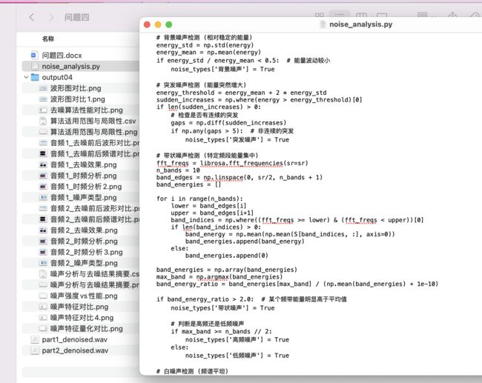
Task: Click the 'band_energies.append(0)' code line
Action: click(227, 256)
